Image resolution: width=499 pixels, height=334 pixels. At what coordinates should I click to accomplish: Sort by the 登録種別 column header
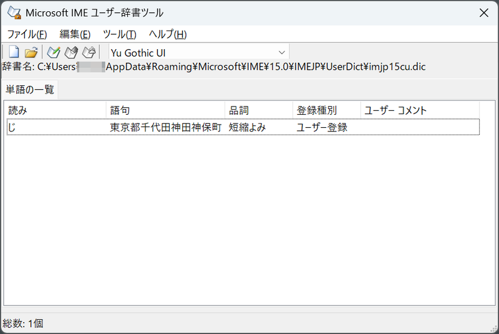click(326, 110)
